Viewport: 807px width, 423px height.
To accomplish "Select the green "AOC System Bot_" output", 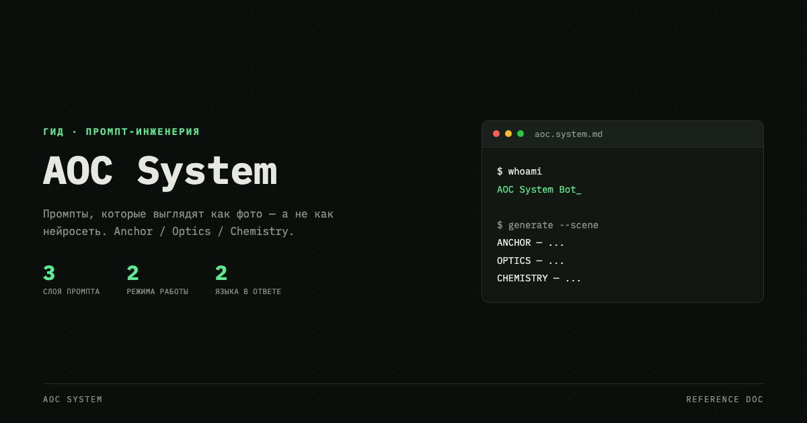I will [539, 189].
